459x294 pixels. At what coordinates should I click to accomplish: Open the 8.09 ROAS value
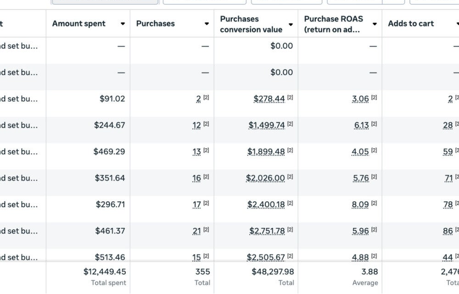(360, 205)
